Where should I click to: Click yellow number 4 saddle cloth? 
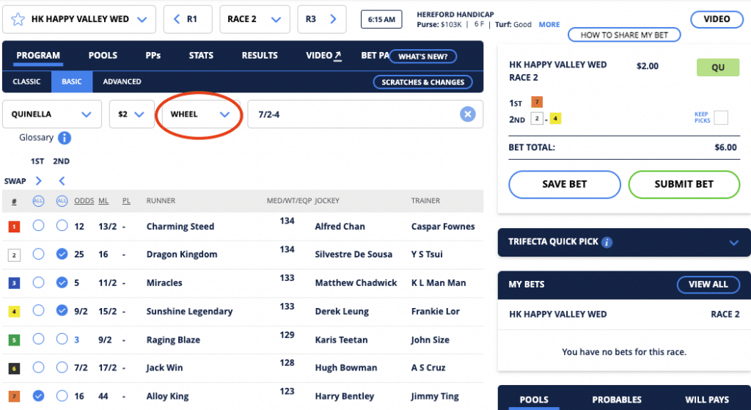point(15,312)
